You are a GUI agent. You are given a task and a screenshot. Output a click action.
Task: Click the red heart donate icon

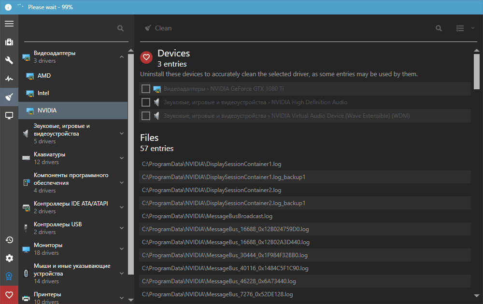tap(9, 295)
